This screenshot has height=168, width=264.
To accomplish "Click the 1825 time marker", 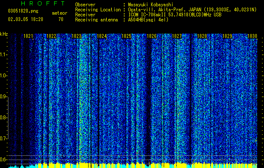I will tap(126, 36).
